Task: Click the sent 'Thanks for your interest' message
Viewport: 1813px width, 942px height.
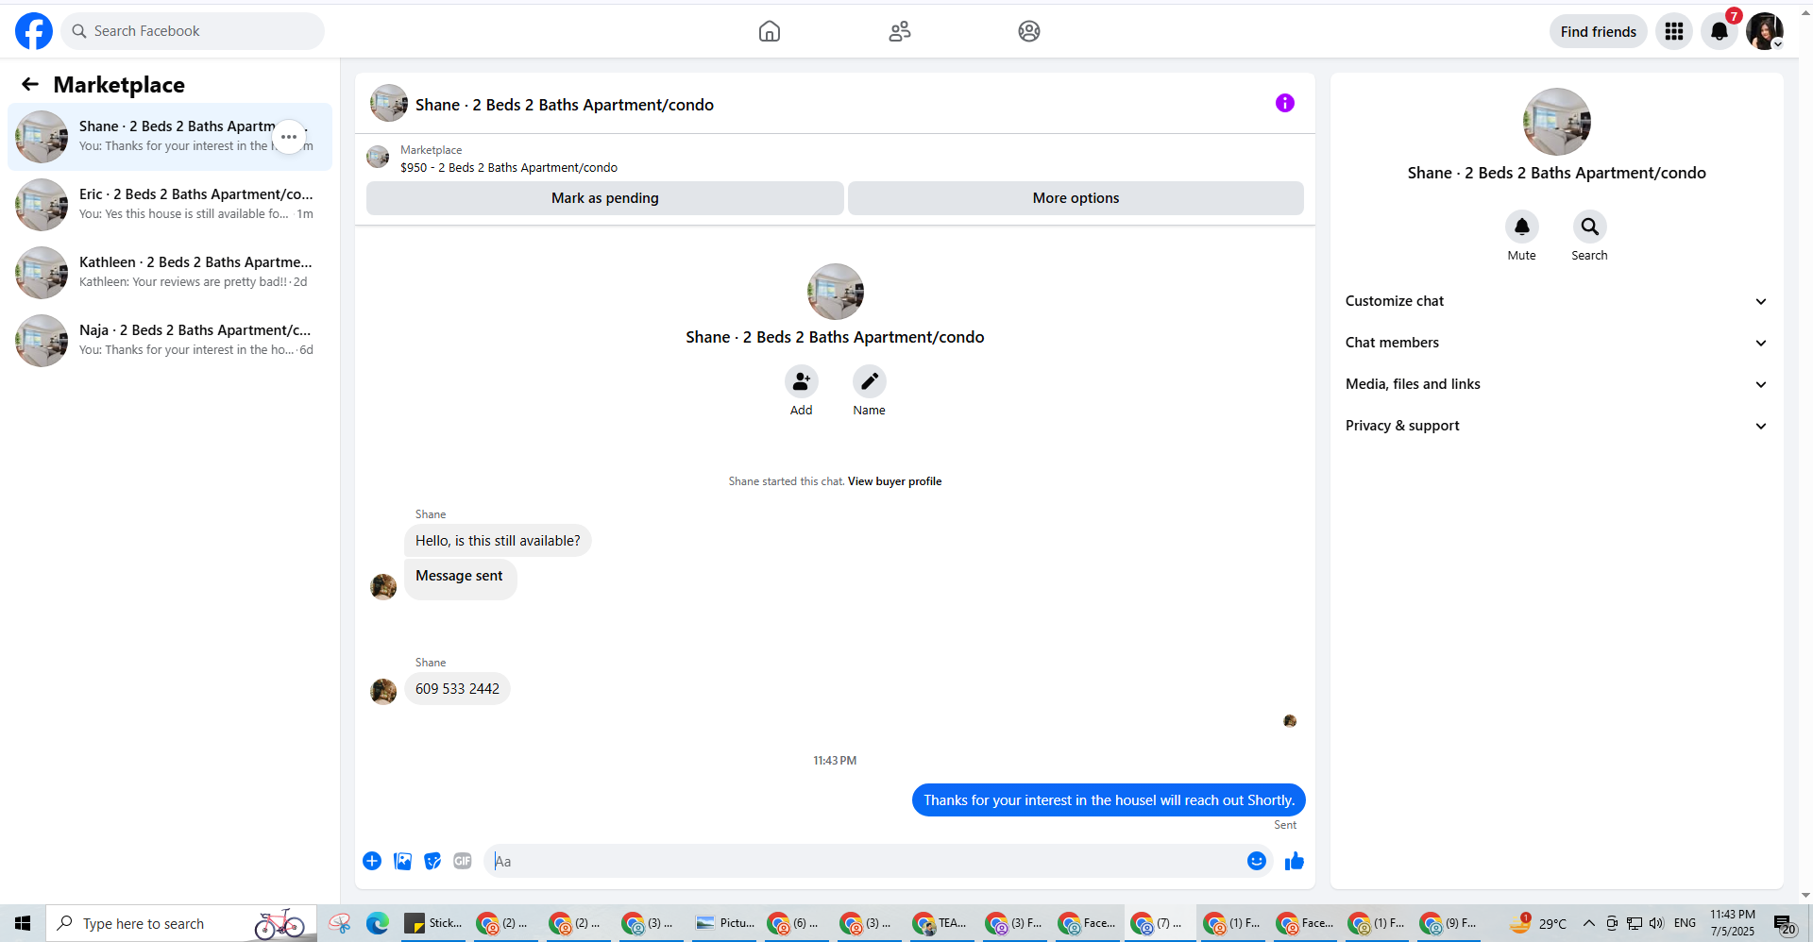Action: click(1109, 800)
